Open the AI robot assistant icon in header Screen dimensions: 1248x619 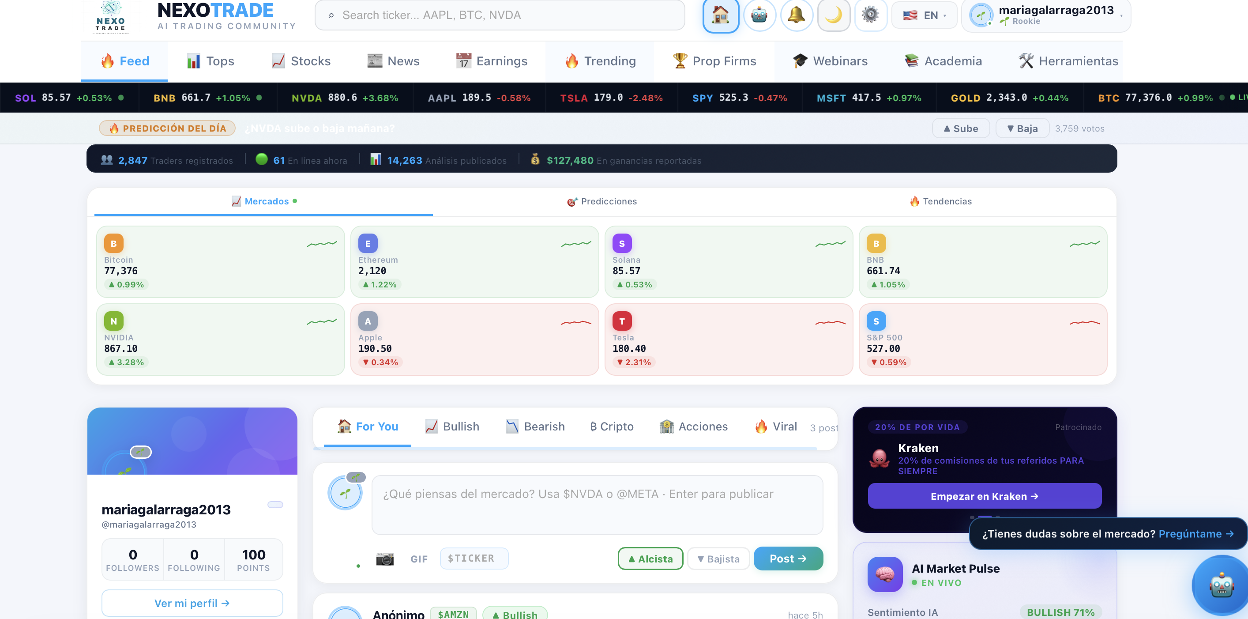(759, 15)
